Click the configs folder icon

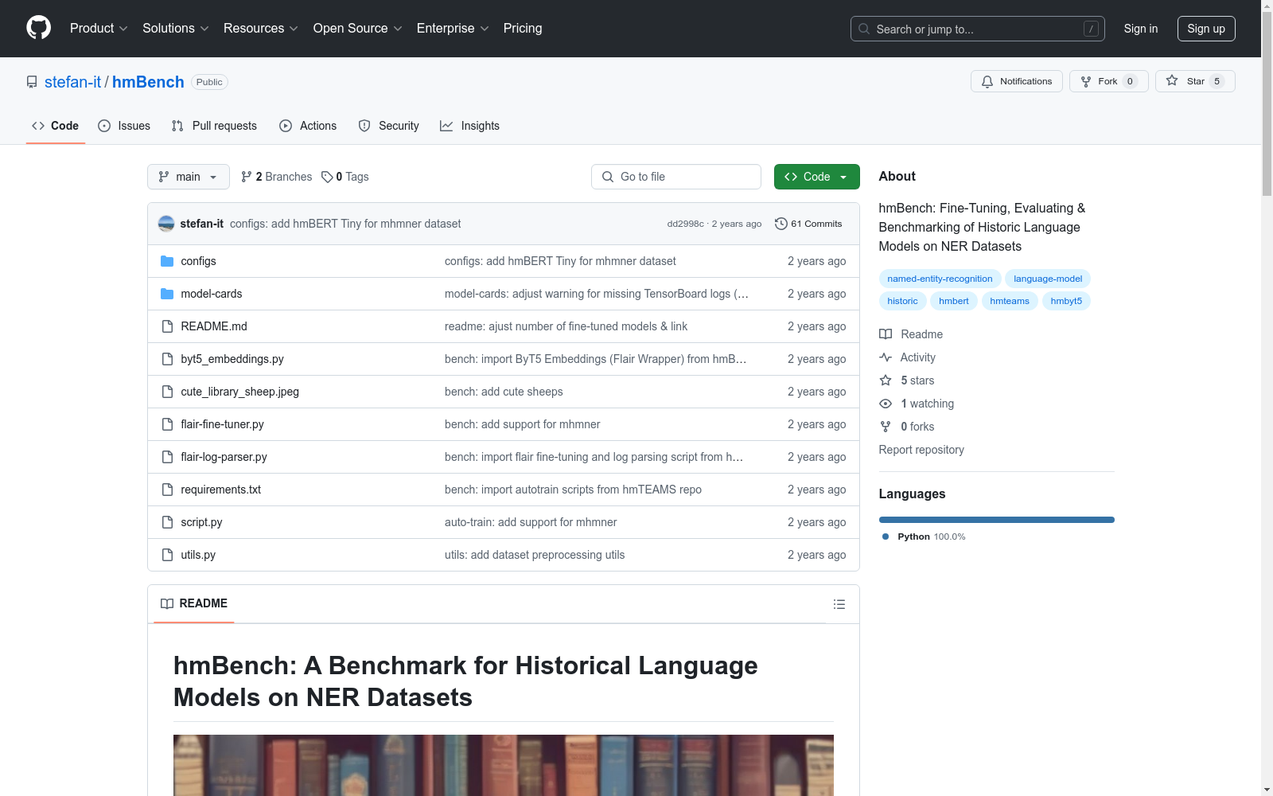click(167, 261)
